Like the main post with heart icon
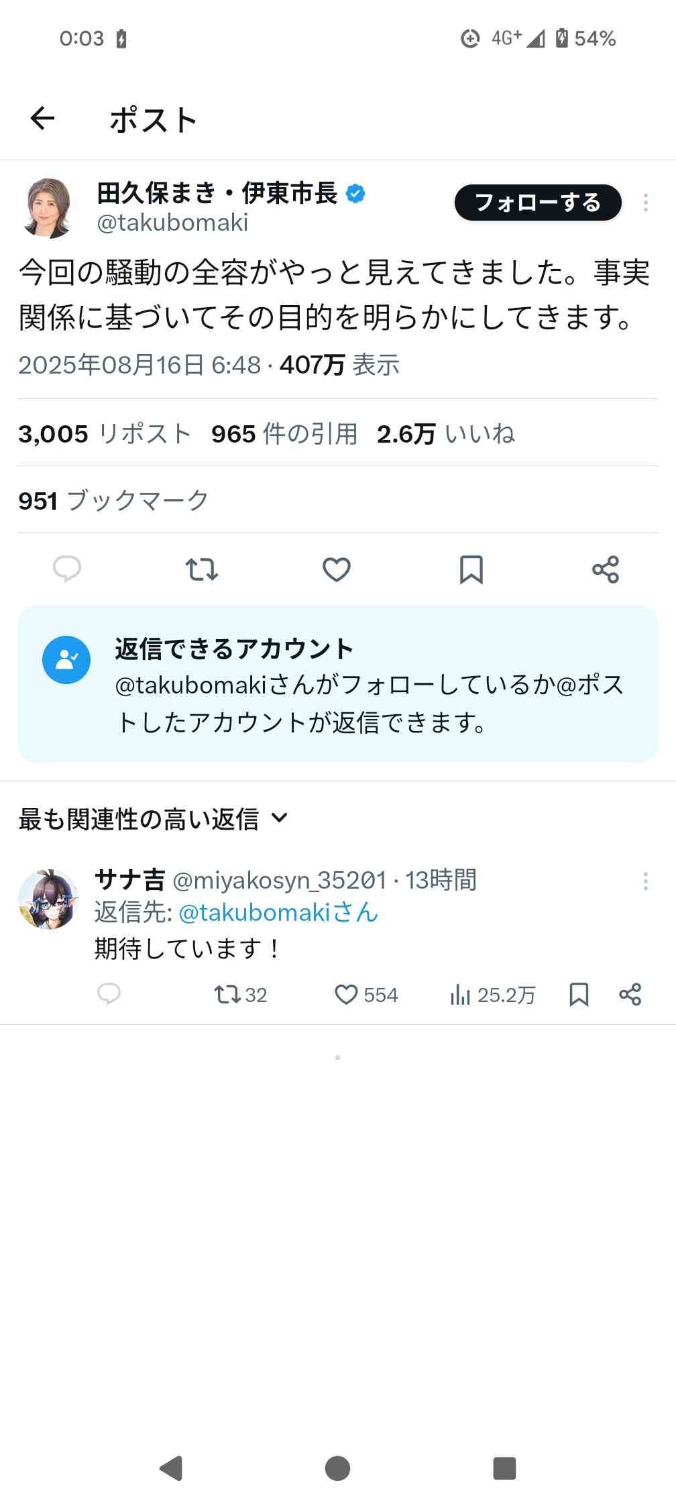Viewport: 676px width, 1505px height. [x=336, y=569]
